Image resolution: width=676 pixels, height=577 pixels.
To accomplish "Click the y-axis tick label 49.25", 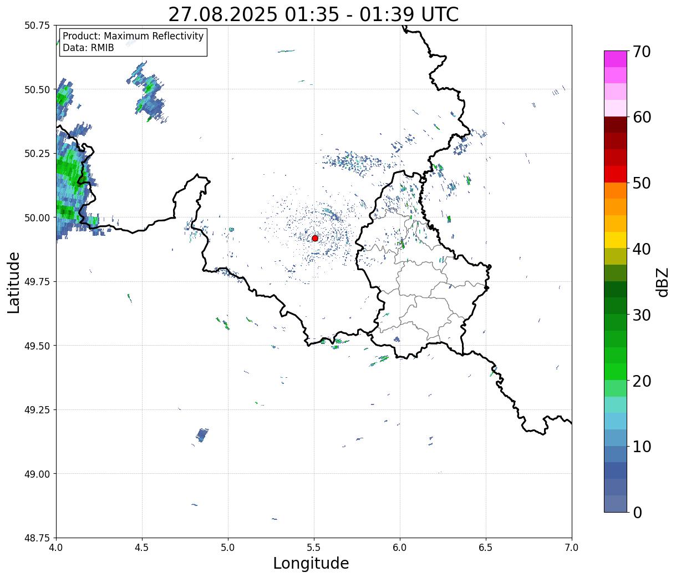I will (37, 410).
